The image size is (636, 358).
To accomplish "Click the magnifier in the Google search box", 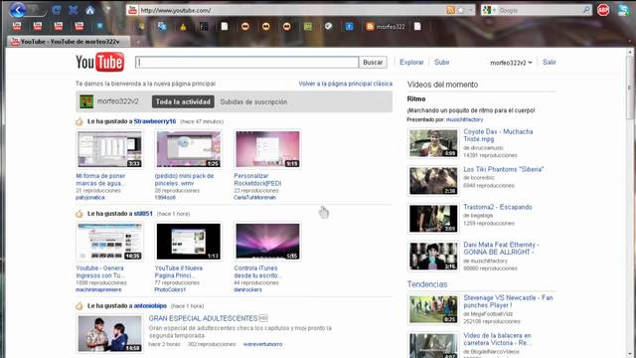I will click(x=586, y=10).
